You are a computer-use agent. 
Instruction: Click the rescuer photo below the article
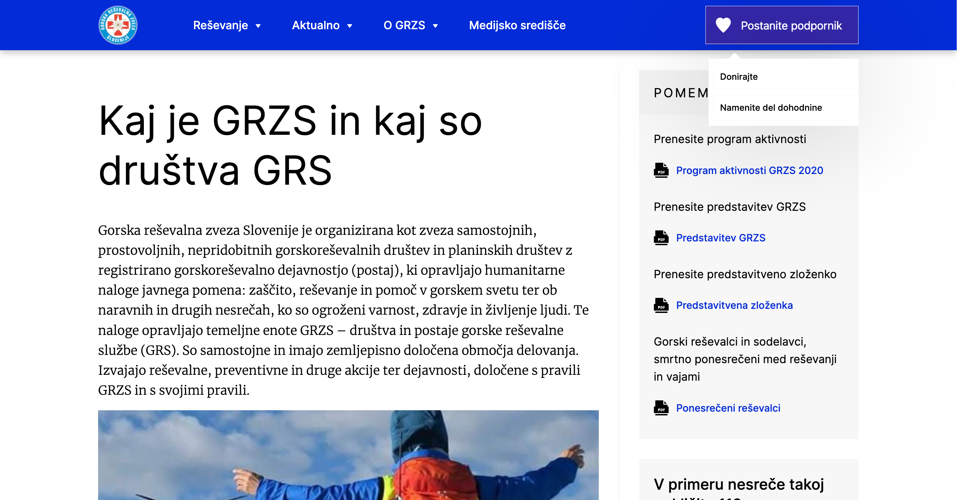point(348,455)
